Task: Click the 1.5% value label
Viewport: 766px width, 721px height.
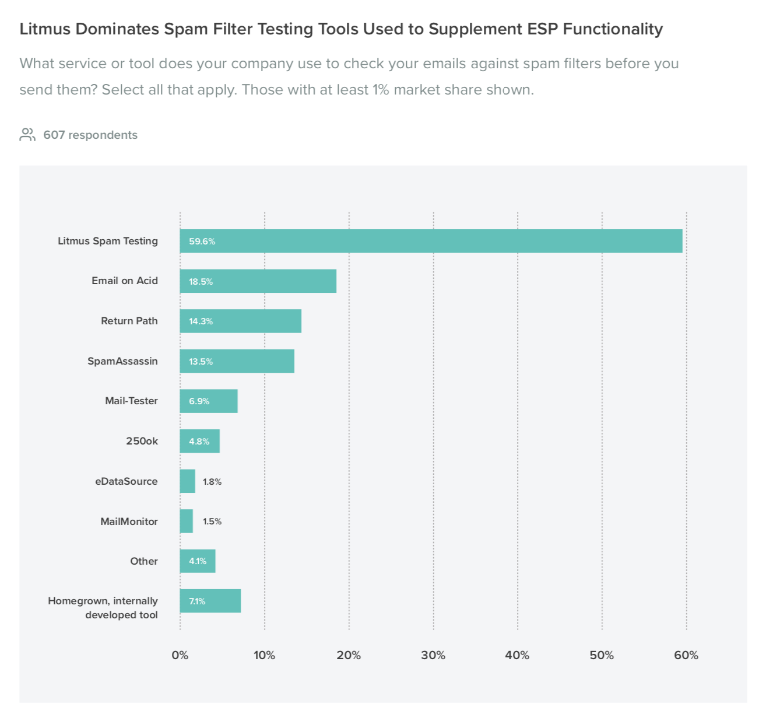Action: (x=212, y=521)
